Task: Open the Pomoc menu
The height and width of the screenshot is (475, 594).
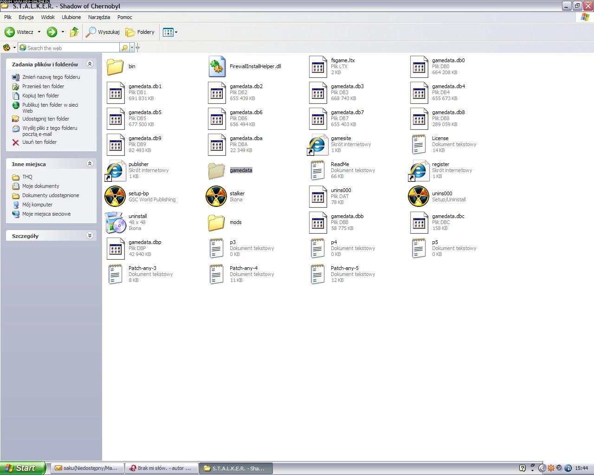Action: click(x=125, y=17)
